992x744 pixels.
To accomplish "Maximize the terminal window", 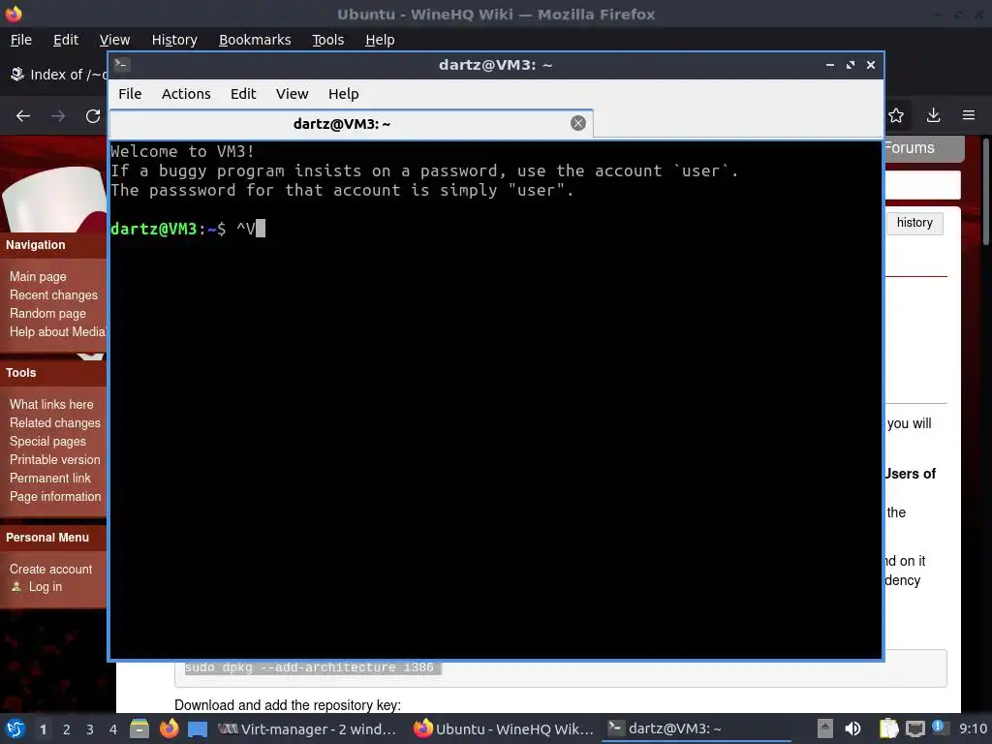I will point(851,65).
